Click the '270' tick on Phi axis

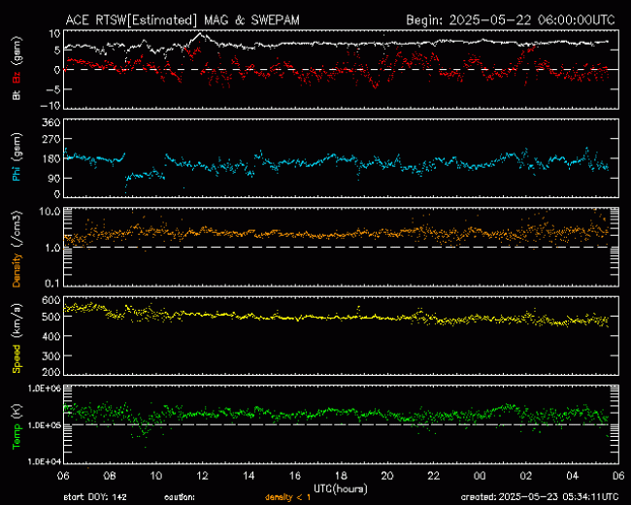51,139
